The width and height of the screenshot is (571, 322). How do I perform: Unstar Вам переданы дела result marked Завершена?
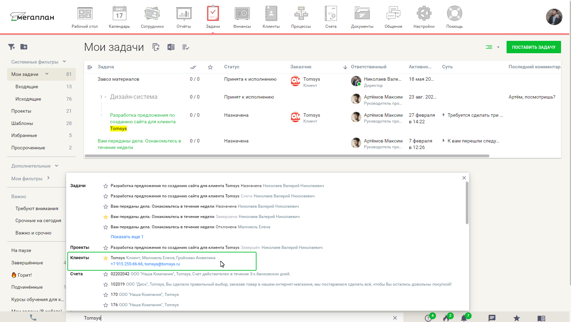pos(106,217)
